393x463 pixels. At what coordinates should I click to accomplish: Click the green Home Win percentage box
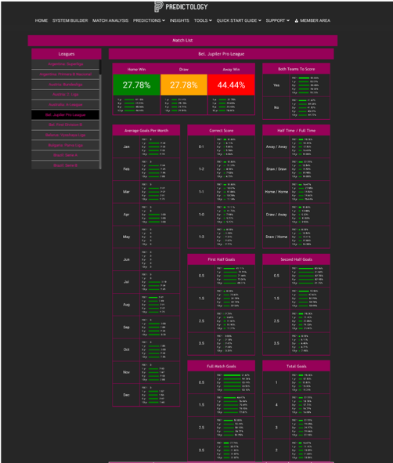pyautogui.click(x=136, y=85)
